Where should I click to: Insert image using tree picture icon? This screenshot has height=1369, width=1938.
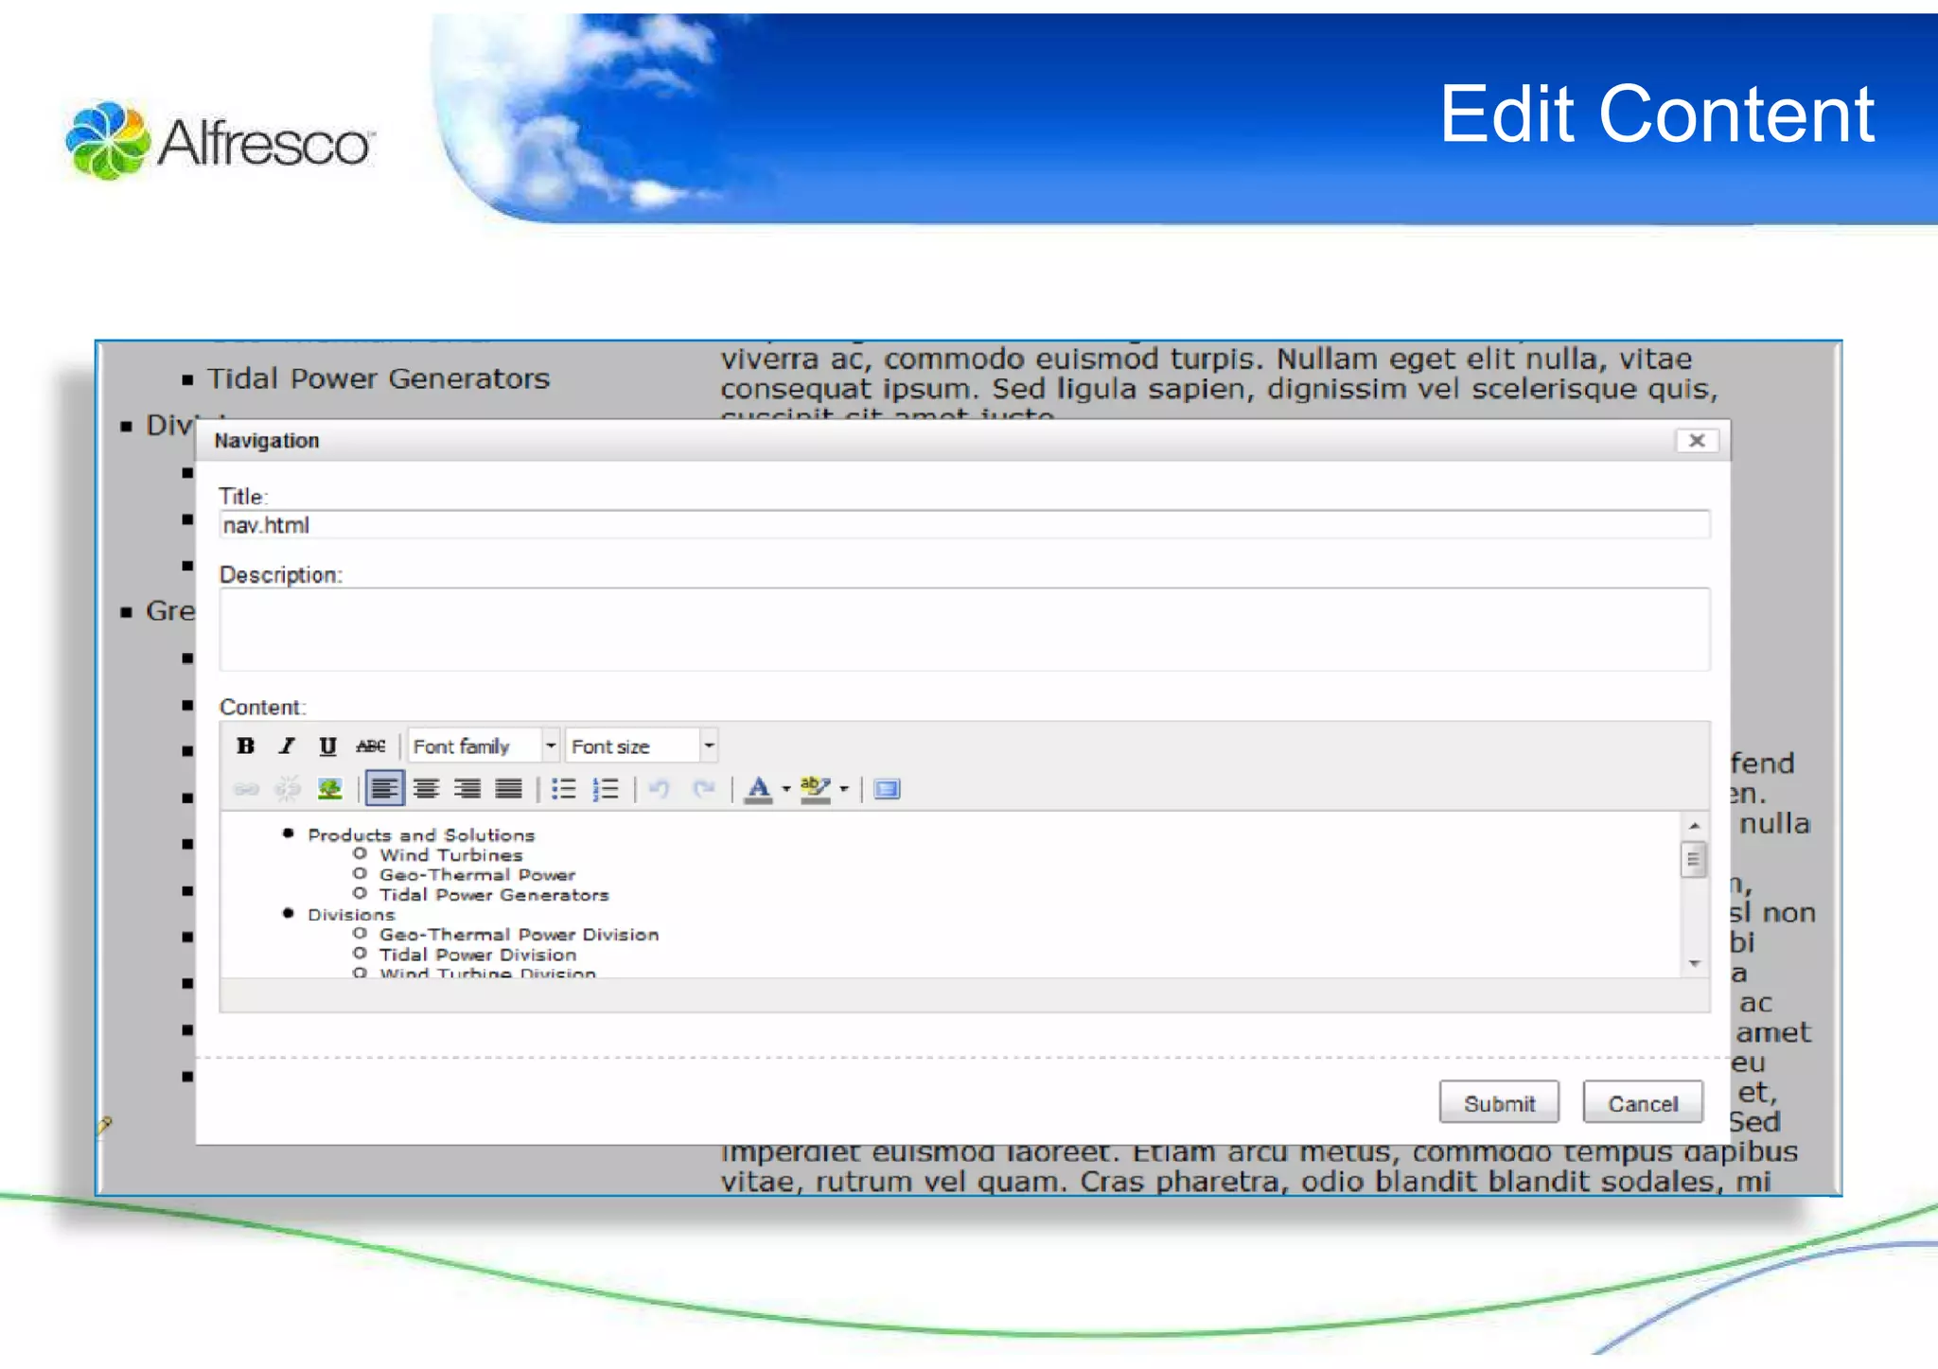(x=329, y=789)
